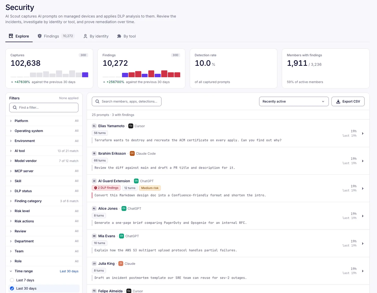This screenshot has width=377, height=293.
Task: Click the Claude icon beside Julia King
Action: (x=121, y=263)
